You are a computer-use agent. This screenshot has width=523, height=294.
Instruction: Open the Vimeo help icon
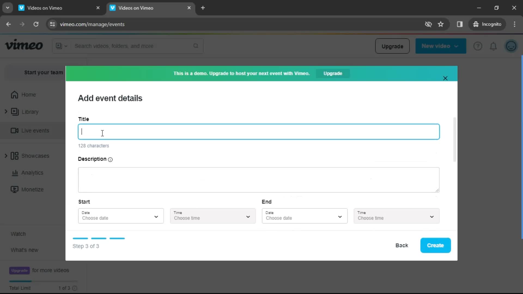[x=478, y=46]
